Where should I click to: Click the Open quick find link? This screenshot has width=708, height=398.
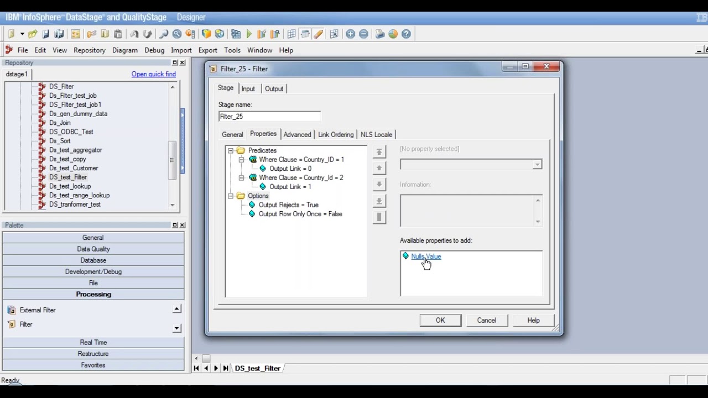154,74
